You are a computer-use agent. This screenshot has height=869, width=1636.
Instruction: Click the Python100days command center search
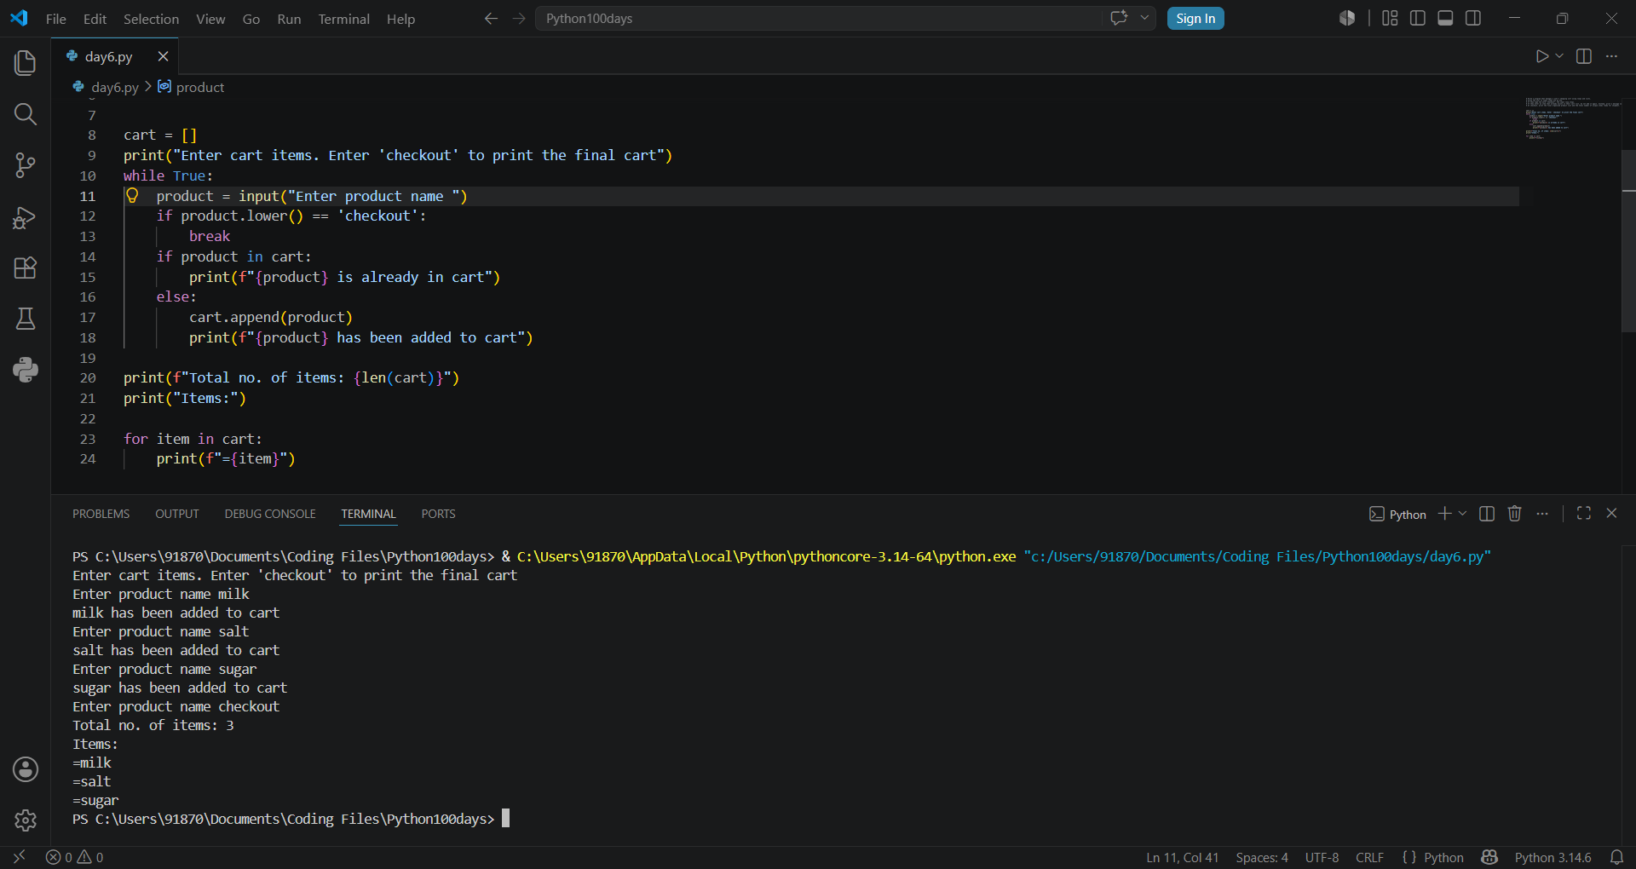[x=818, y=19]
